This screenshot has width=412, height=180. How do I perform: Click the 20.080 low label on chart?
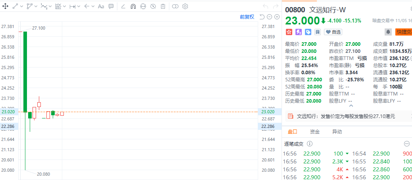43,174
